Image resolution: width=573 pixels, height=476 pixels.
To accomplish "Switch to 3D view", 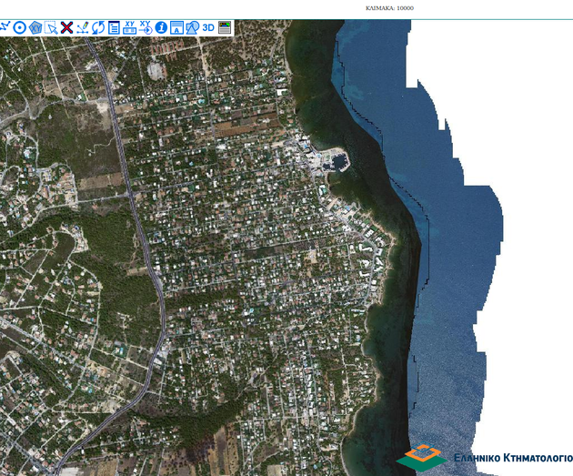I will coord(208,28).
